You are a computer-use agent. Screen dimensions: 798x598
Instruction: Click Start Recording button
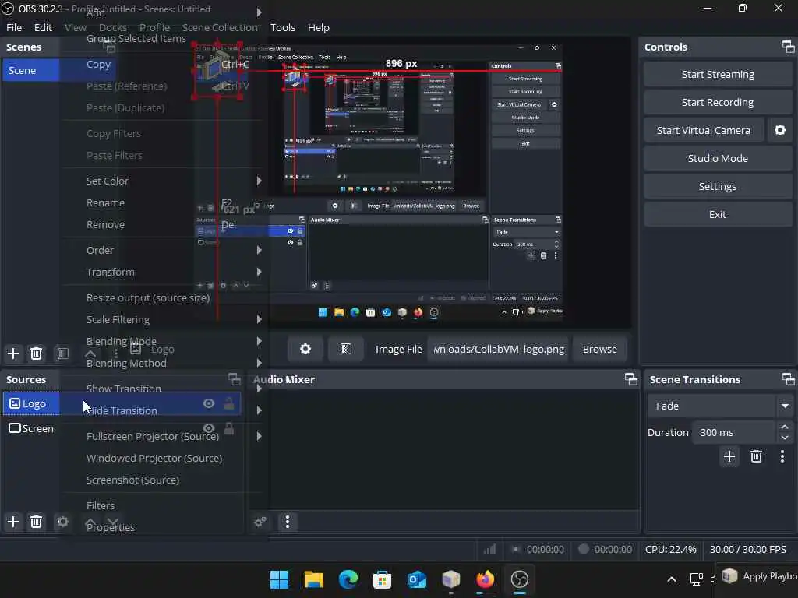click(x=718, y=102)
